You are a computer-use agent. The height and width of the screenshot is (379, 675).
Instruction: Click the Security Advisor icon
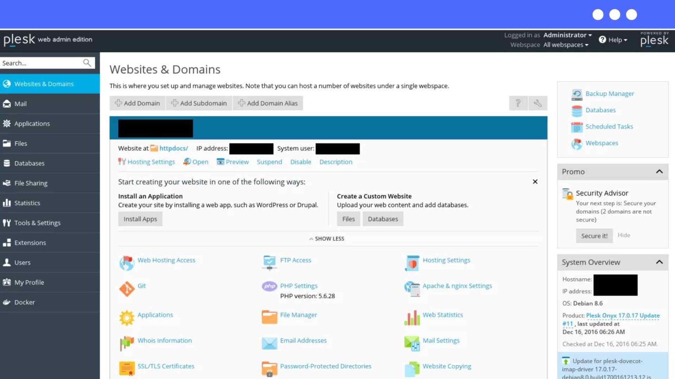click(567, 193)
